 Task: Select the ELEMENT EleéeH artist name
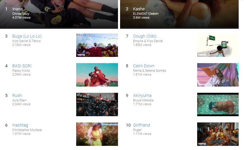pos(146,14)
